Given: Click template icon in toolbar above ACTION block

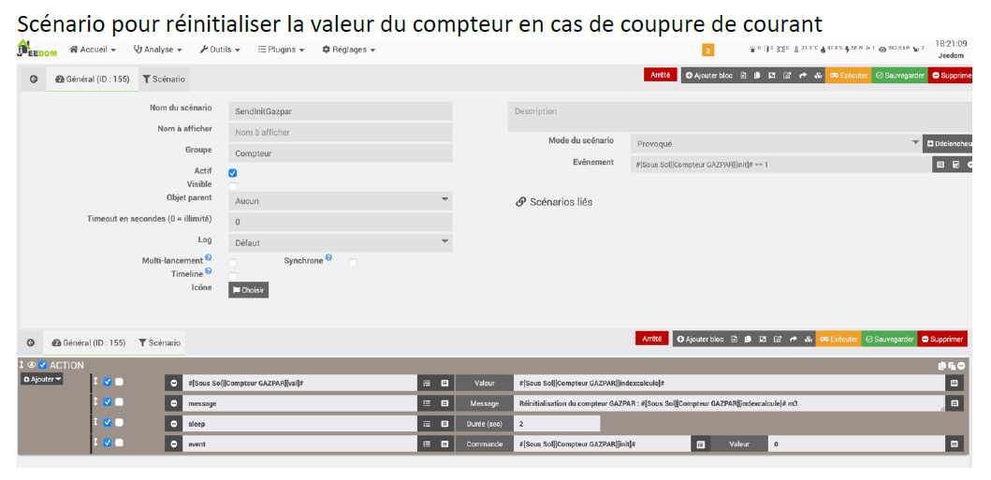Looking at the screenshot, I should 763,339.
